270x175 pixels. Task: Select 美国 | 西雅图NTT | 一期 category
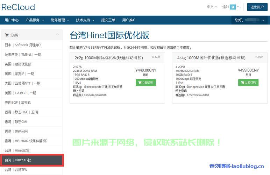coord(32,83)
